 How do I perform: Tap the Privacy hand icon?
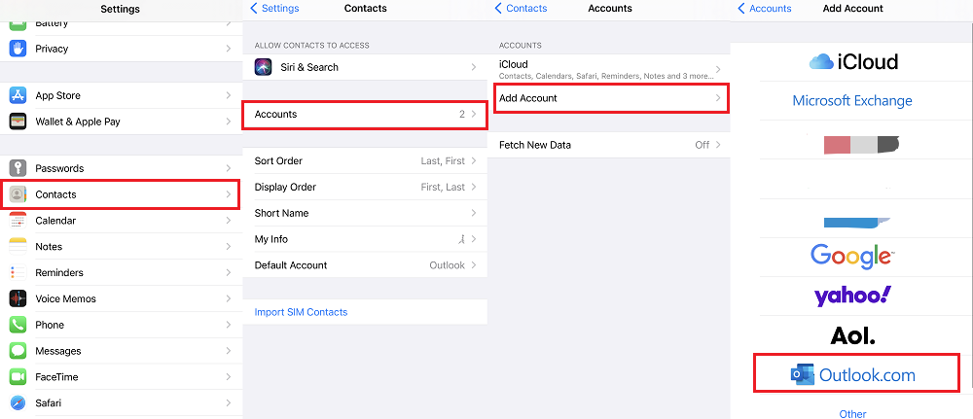[18, 49]
